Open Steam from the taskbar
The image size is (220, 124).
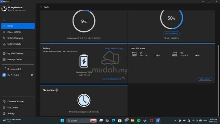(x=145, y=121)
